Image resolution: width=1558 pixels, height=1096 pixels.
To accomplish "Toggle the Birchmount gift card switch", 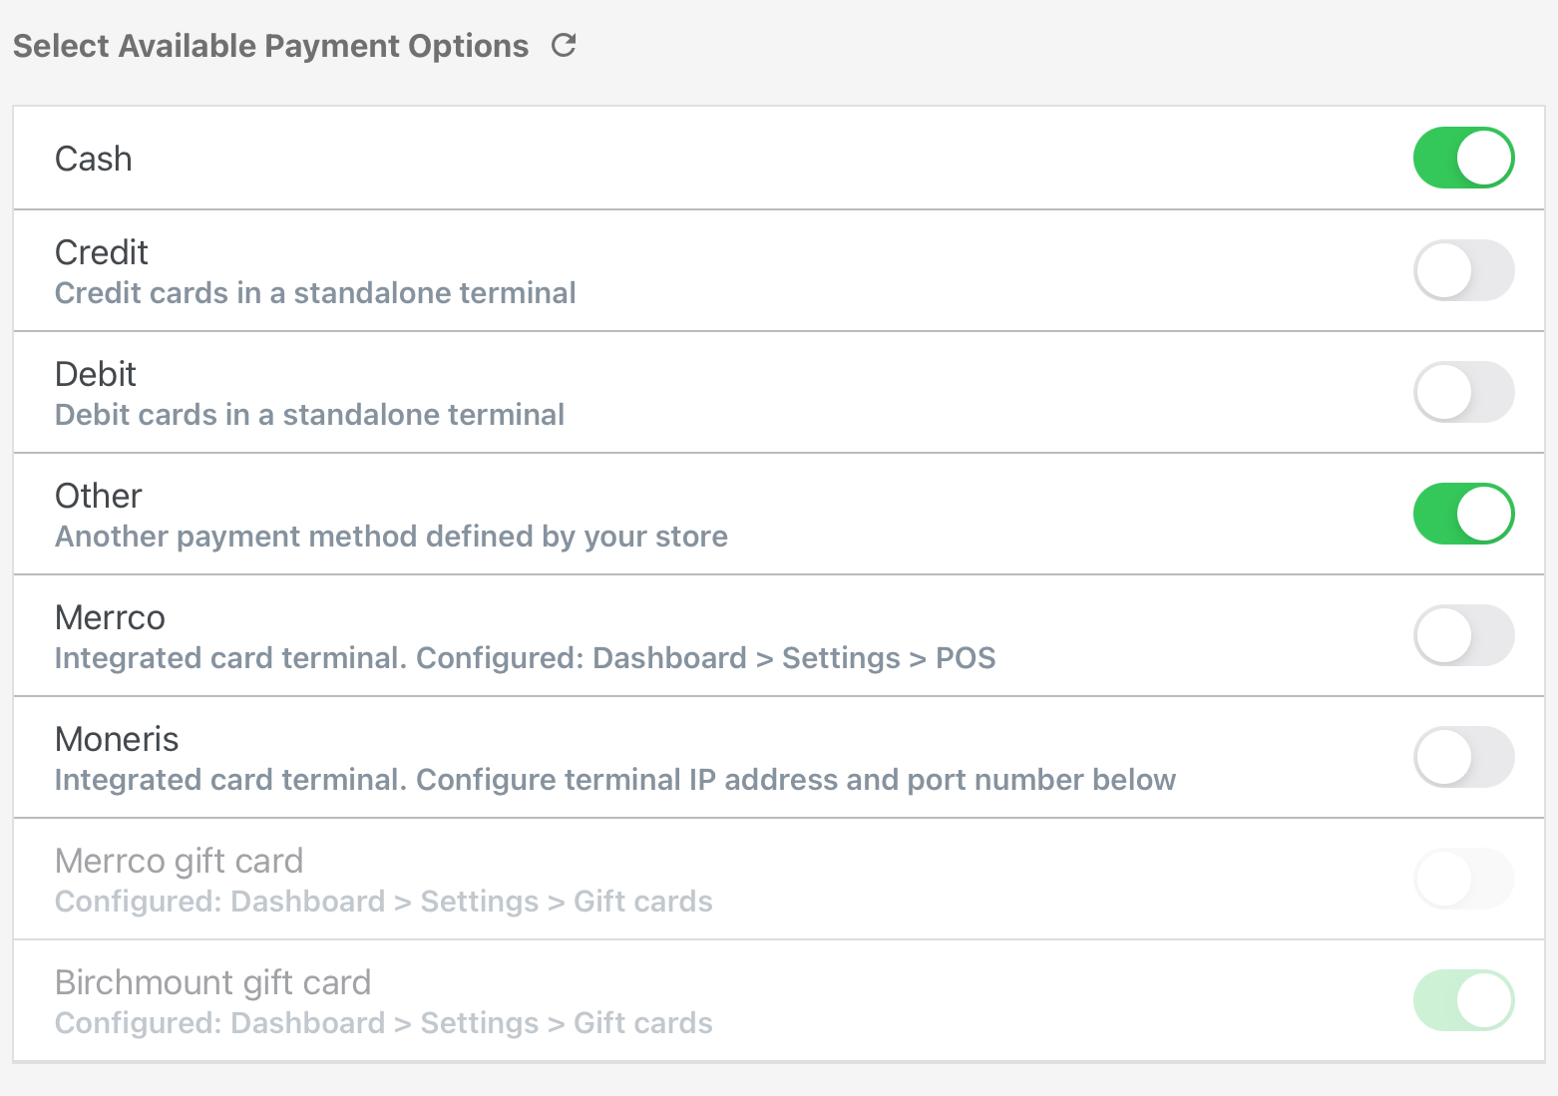I will (x=1463, y=1000).
